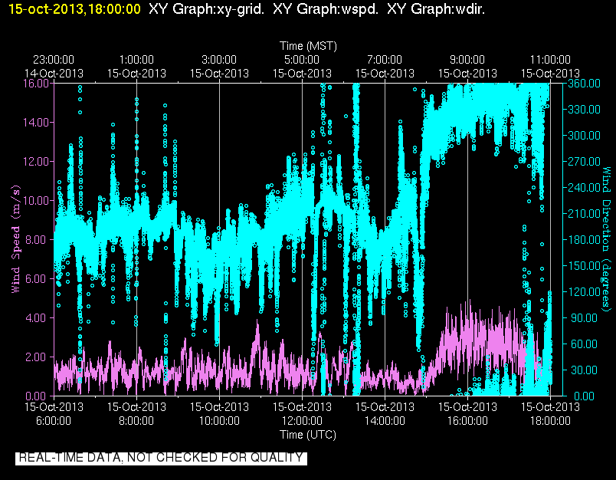Viewport: 616px width, 480px height.
Task: Click the yellow timestamp 15-oct-2013,18:00:00
Action: pyautogui.click(x=74, y=8)
